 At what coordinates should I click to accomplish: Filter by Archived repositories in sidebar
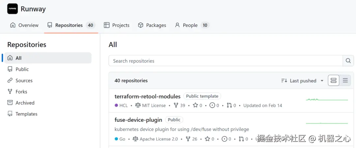[x=25, y=103]
